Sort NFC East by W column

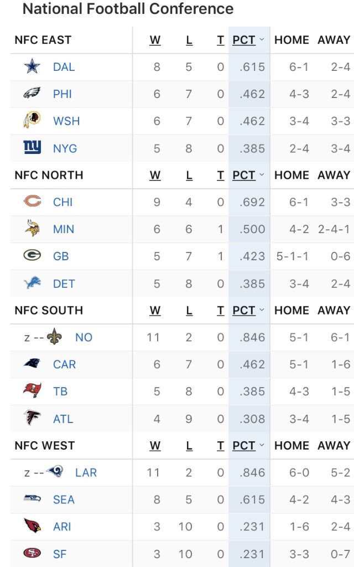coord(155,40)
